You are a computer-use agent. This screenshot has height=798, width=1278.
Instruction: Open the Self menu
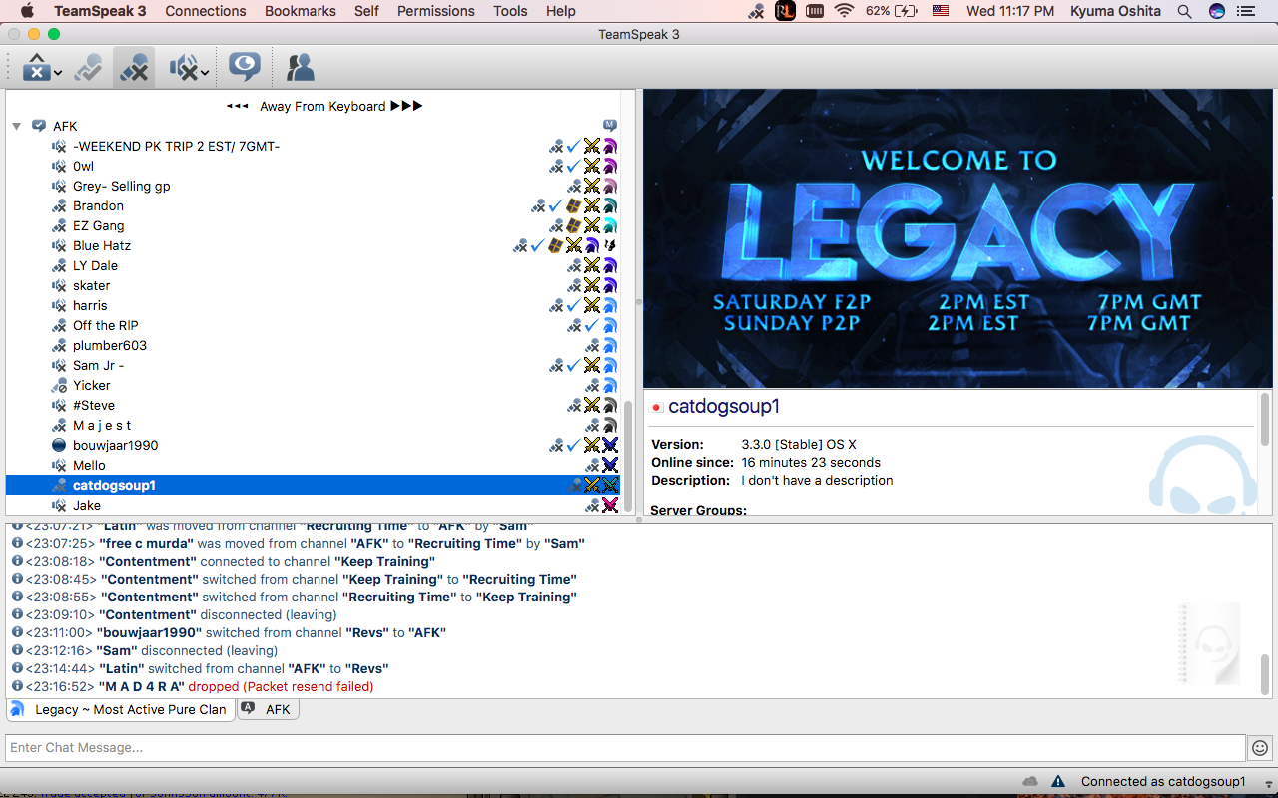(366, 11)
